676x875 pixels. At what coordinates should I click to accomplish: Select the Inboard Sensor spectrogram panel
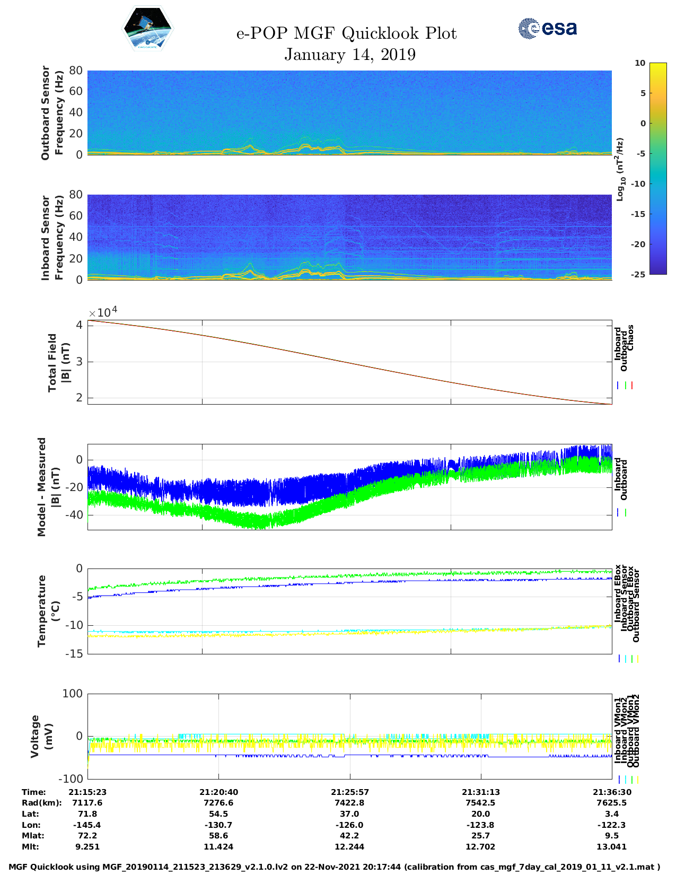click(x=349, y=237)
